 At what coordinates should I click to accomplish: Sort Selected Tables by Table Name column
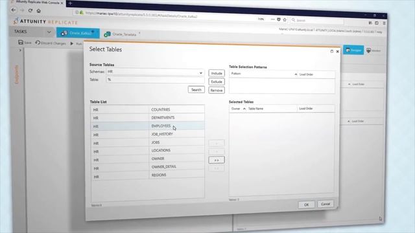coord(272,109)
